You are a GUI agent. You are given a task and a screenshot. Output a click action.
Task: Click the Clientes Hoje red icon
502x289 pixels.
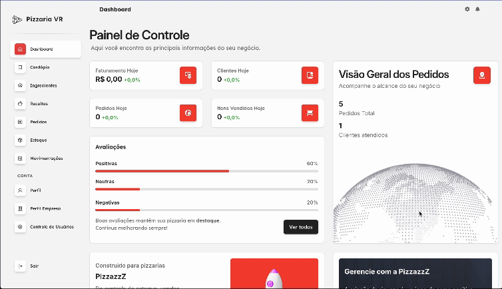pyautogui.click(x=310, y=75)
